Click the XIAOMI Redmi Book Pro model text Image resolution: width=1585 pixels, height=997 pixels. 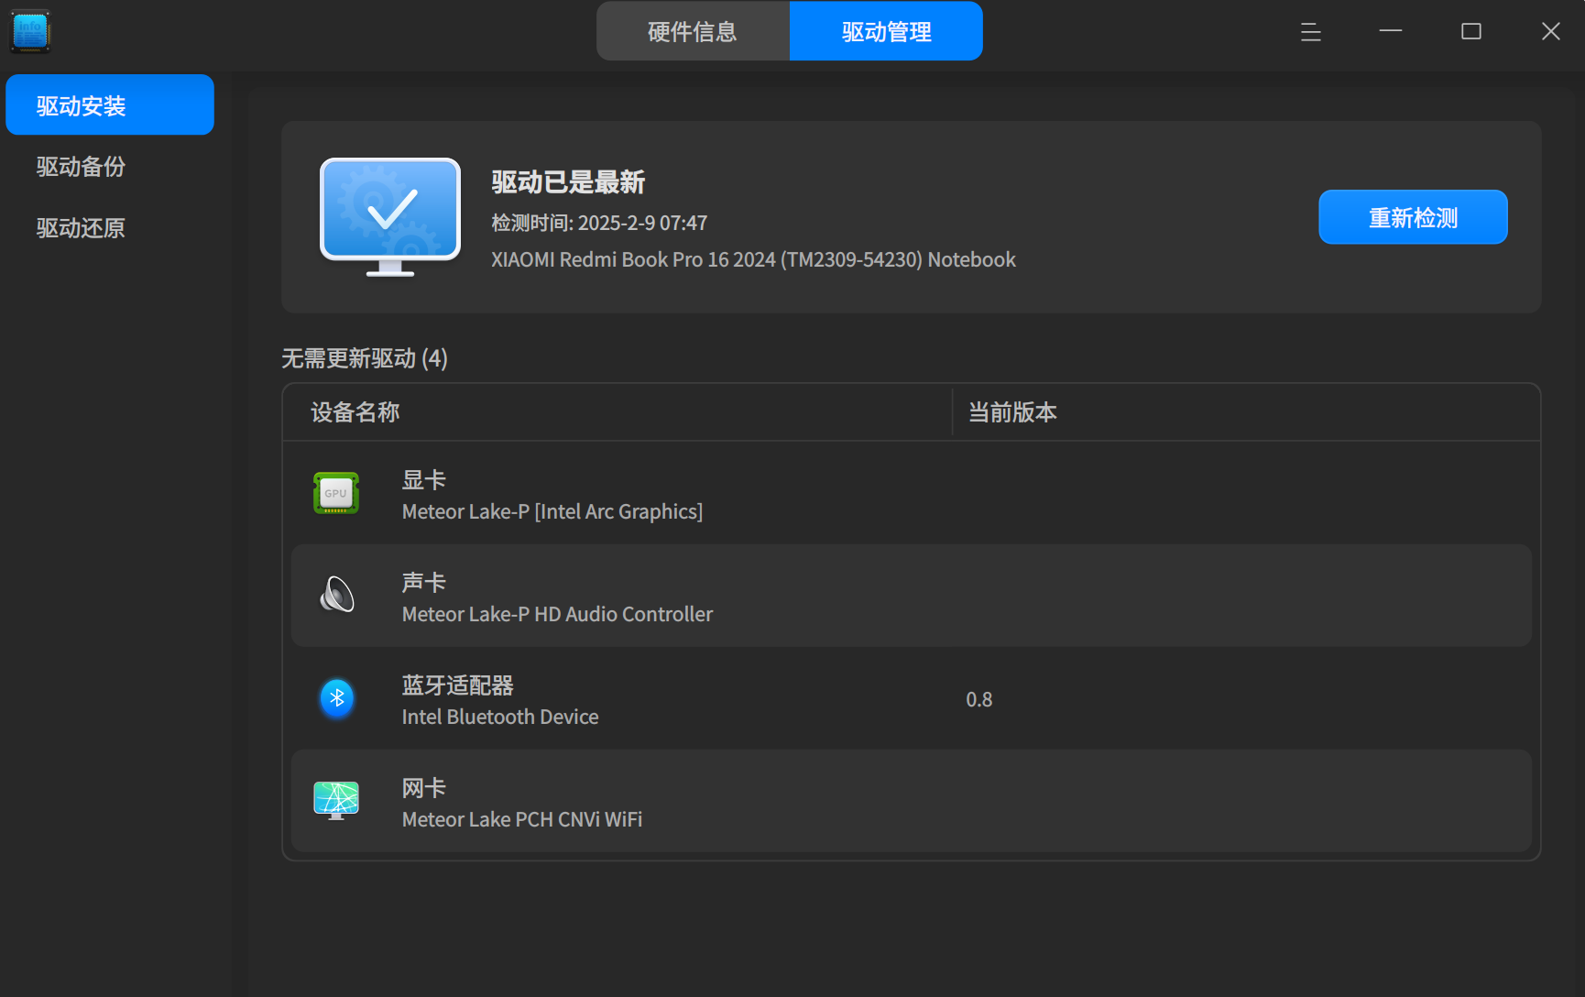coord(753,259)
